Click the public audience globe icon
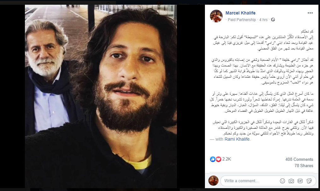 [x=273, y=20]
